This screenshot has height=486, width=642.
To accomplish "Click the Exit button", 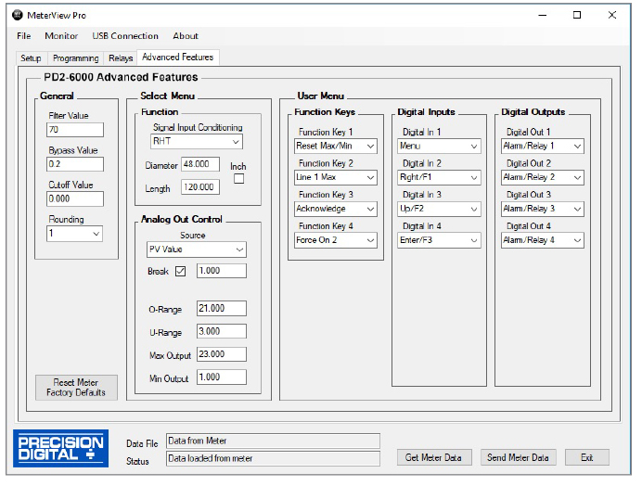I will [587, 457].
